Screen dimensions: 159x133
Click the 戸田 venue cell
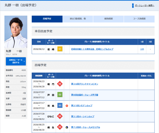point(51,95)
